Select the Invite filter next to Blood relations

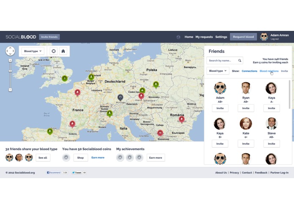[x=284, y=71]
